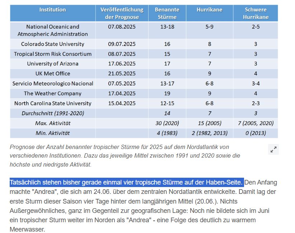The image size is (295, 233).
Task: Click the highlighted sentence starting with "Tatsächlich"
Action: [x=127, y=182]
